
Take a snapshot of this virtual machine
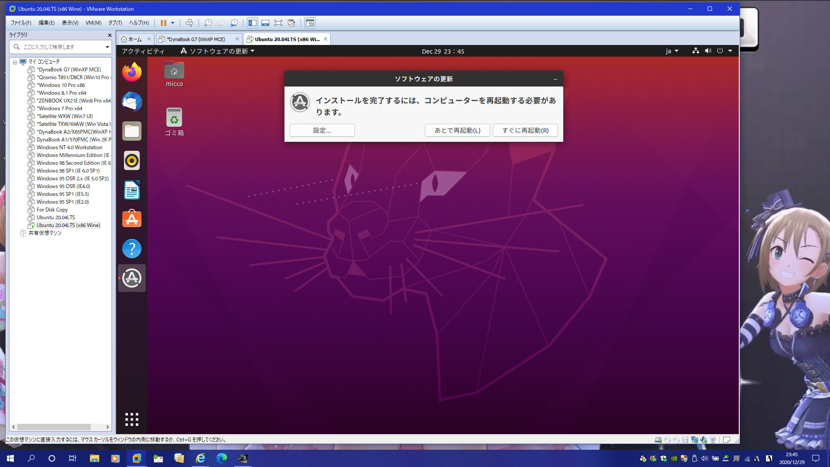(x=208, y=23)
